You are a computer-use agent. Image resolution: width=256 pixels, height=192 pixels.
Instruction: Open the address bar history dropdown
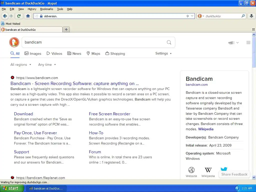point(192,16)
